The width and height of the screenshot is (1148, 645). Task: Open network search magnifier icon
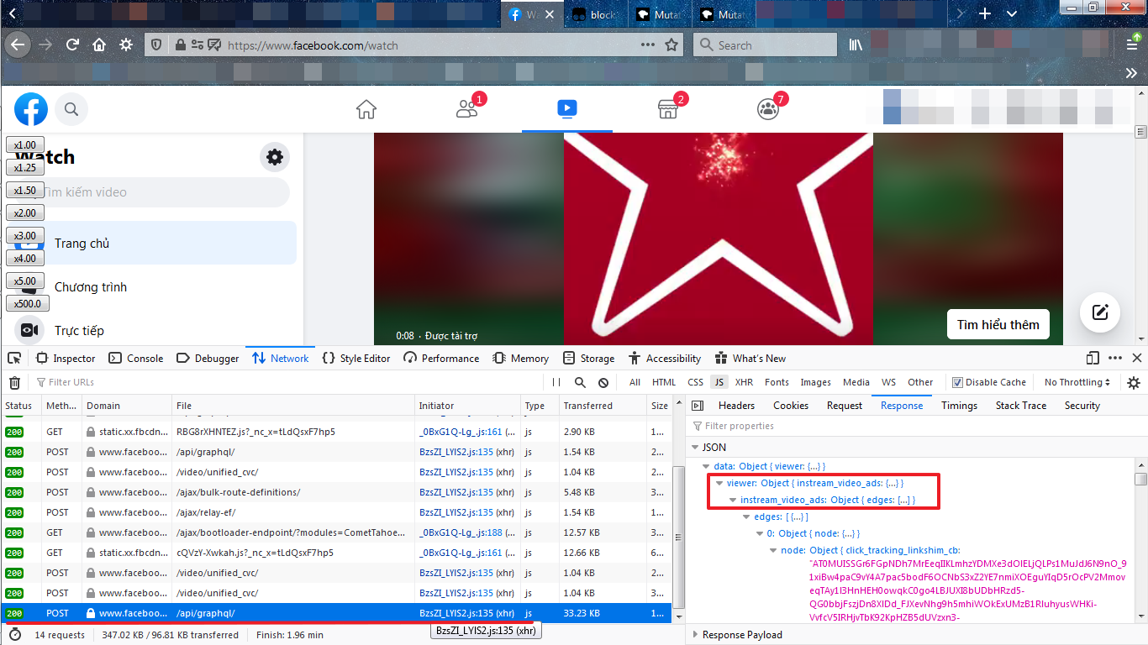click(580, 382)
